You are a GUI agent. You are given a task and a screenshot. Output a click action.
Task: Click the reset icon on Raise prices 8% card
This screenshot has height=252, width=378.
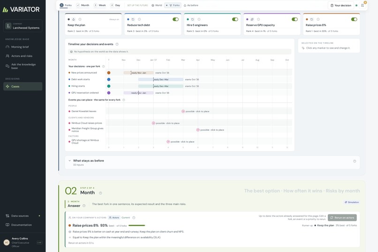coord(311,19)
